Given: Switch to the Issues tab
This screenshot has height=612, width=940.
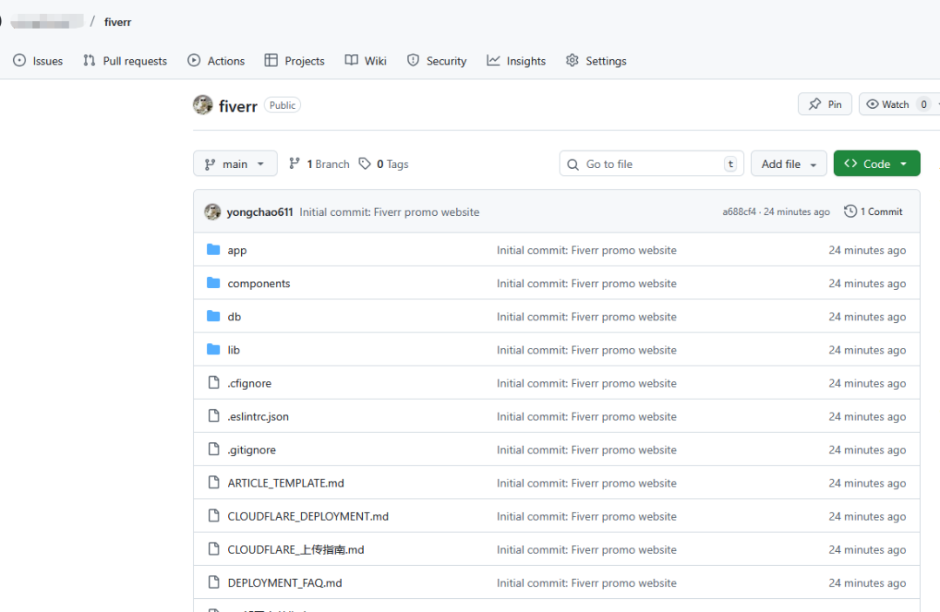Looking at the screenshot, I should (x=38, y=61).
